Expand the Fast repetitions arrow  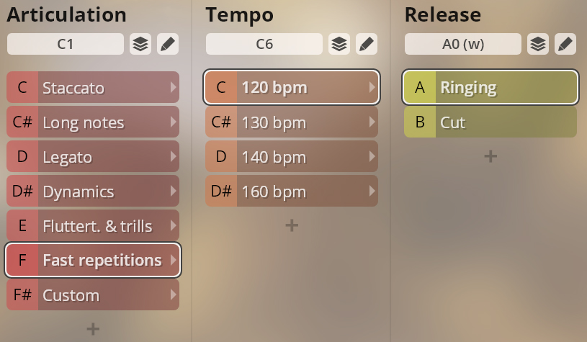coord(173,261)
